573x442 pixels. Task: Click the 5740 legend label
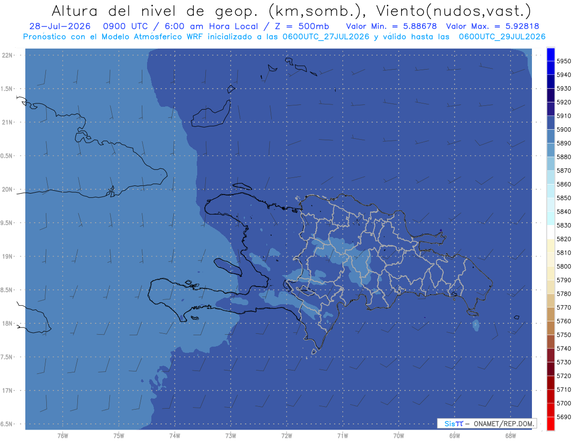pos(563,349)
